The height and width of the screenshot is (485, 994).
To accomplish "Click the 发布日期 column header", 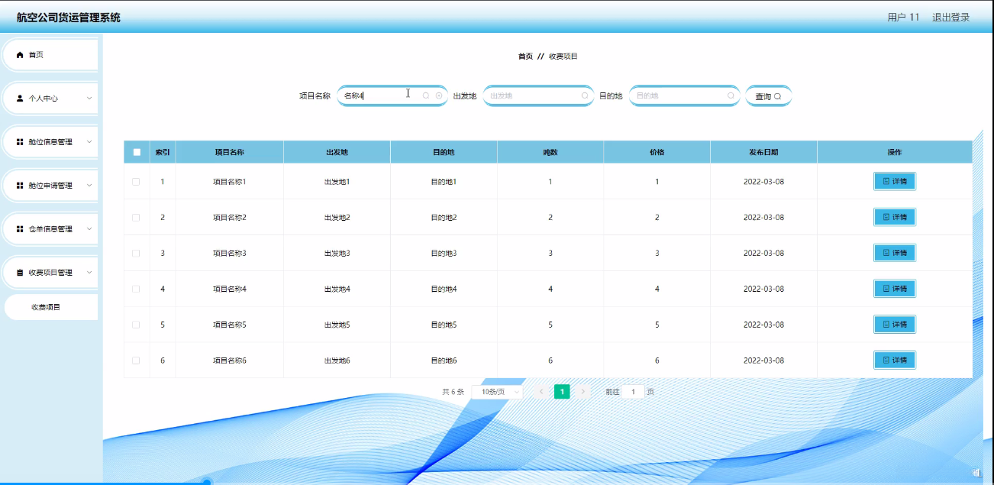I will click(763, 152).
